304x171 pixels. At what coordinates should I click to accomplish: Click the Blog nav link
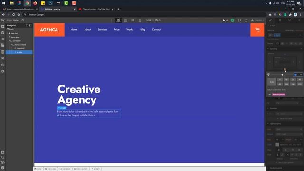[142, 29]
